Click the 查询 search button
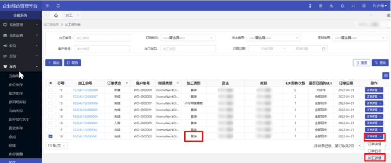 coord(380,63)
